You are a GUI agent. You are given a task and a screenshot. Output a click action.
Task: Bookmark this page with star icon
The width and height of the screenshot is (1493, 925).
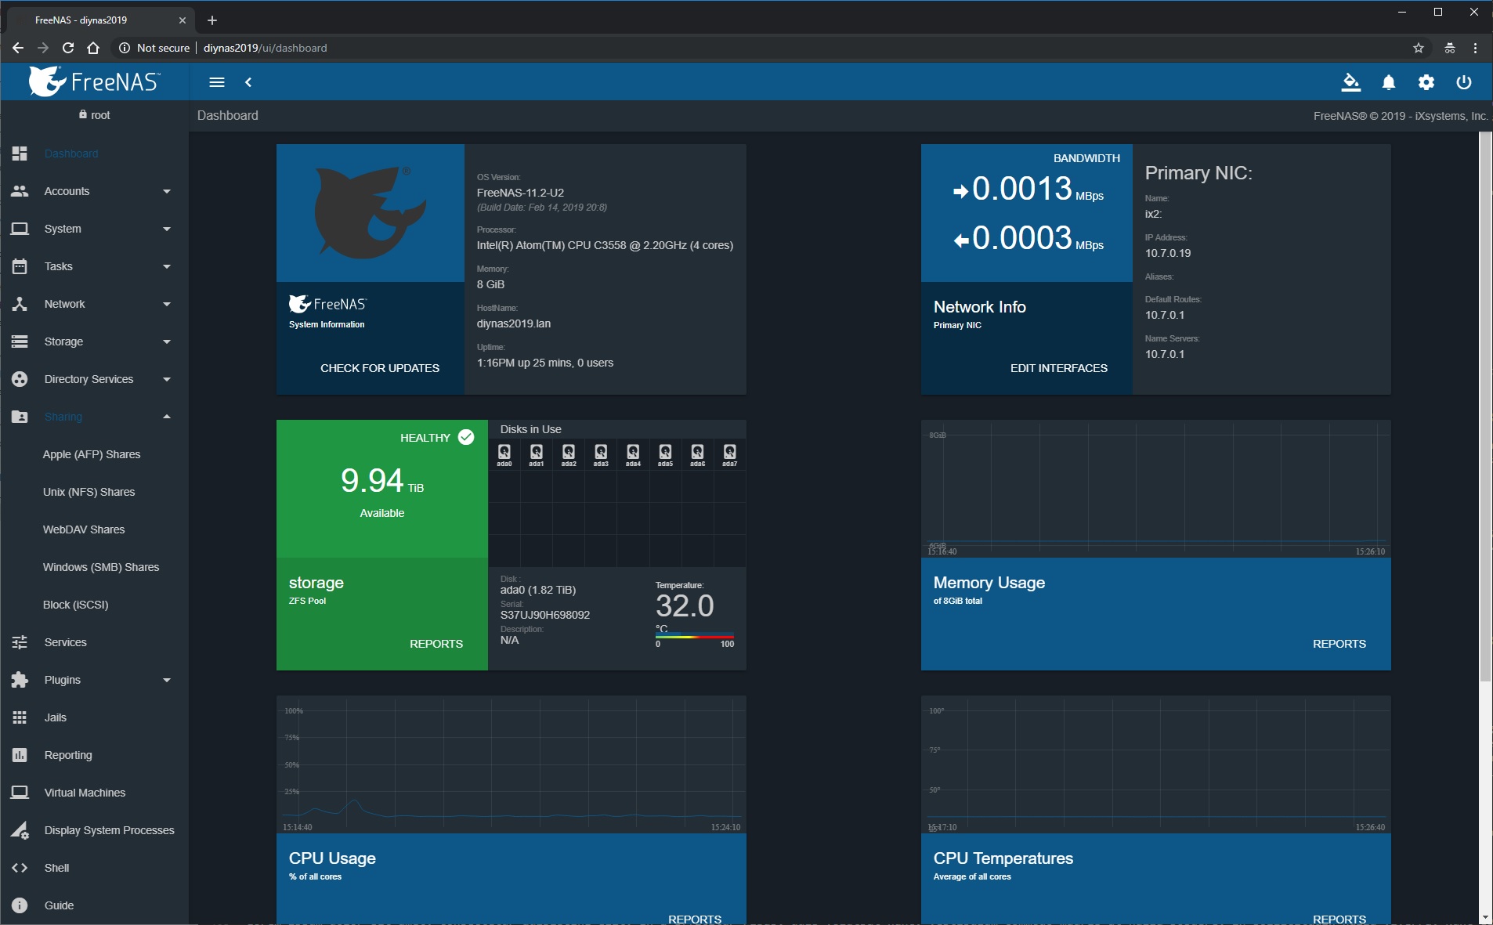1419,48
